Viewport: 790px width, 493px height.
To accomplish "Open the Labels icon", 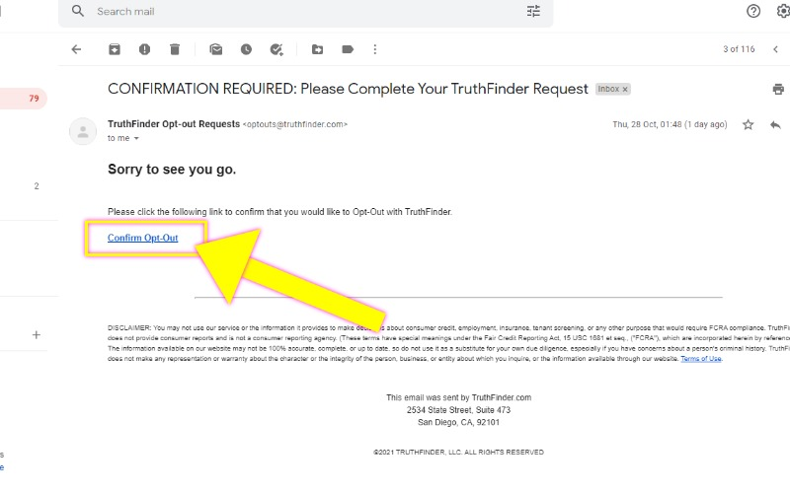I will (x=348, y=49).
